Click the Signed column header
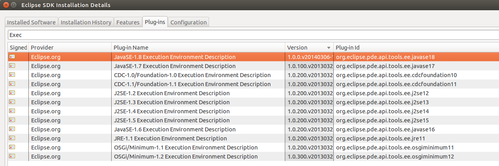Image resolution: width=499 pixels, height=166 pixels. 18,48
